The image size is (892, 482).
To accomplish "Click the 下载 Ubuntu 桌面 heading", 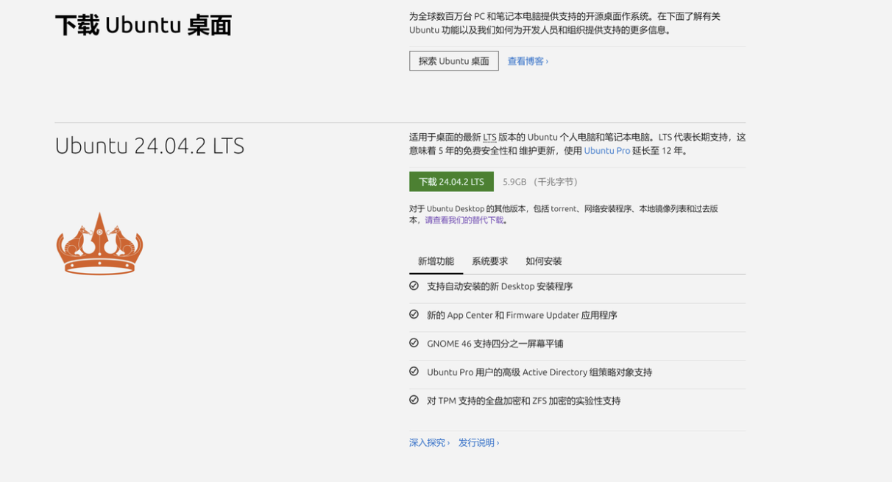I will click(144, 26).
